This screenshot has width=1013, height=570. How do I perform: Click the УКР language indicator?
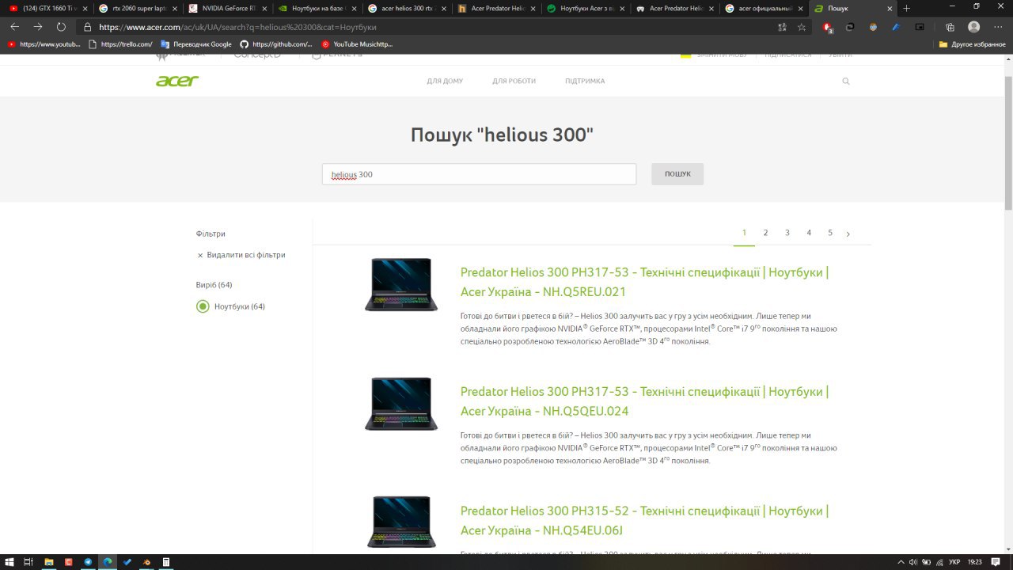tap(954, 562)
